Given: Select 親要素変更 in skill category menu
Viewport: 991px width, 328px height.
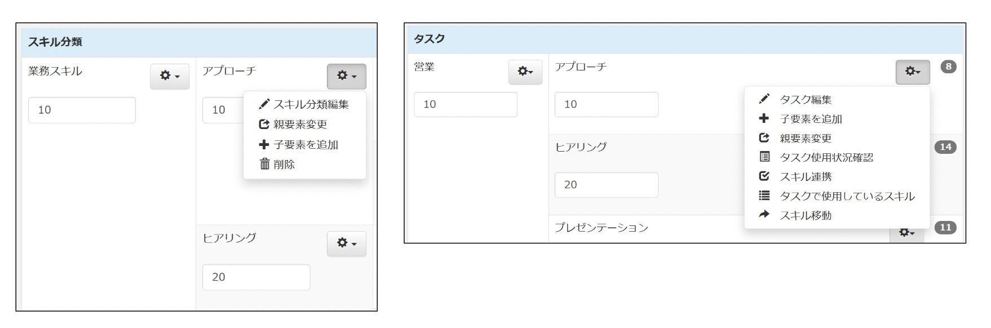Looking at the screenshot, I should click(300, 125).
